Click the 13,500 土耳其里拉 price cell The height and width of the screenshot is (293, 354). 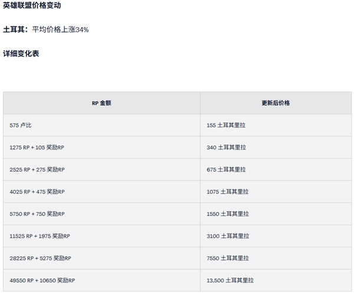pos(230,281)
